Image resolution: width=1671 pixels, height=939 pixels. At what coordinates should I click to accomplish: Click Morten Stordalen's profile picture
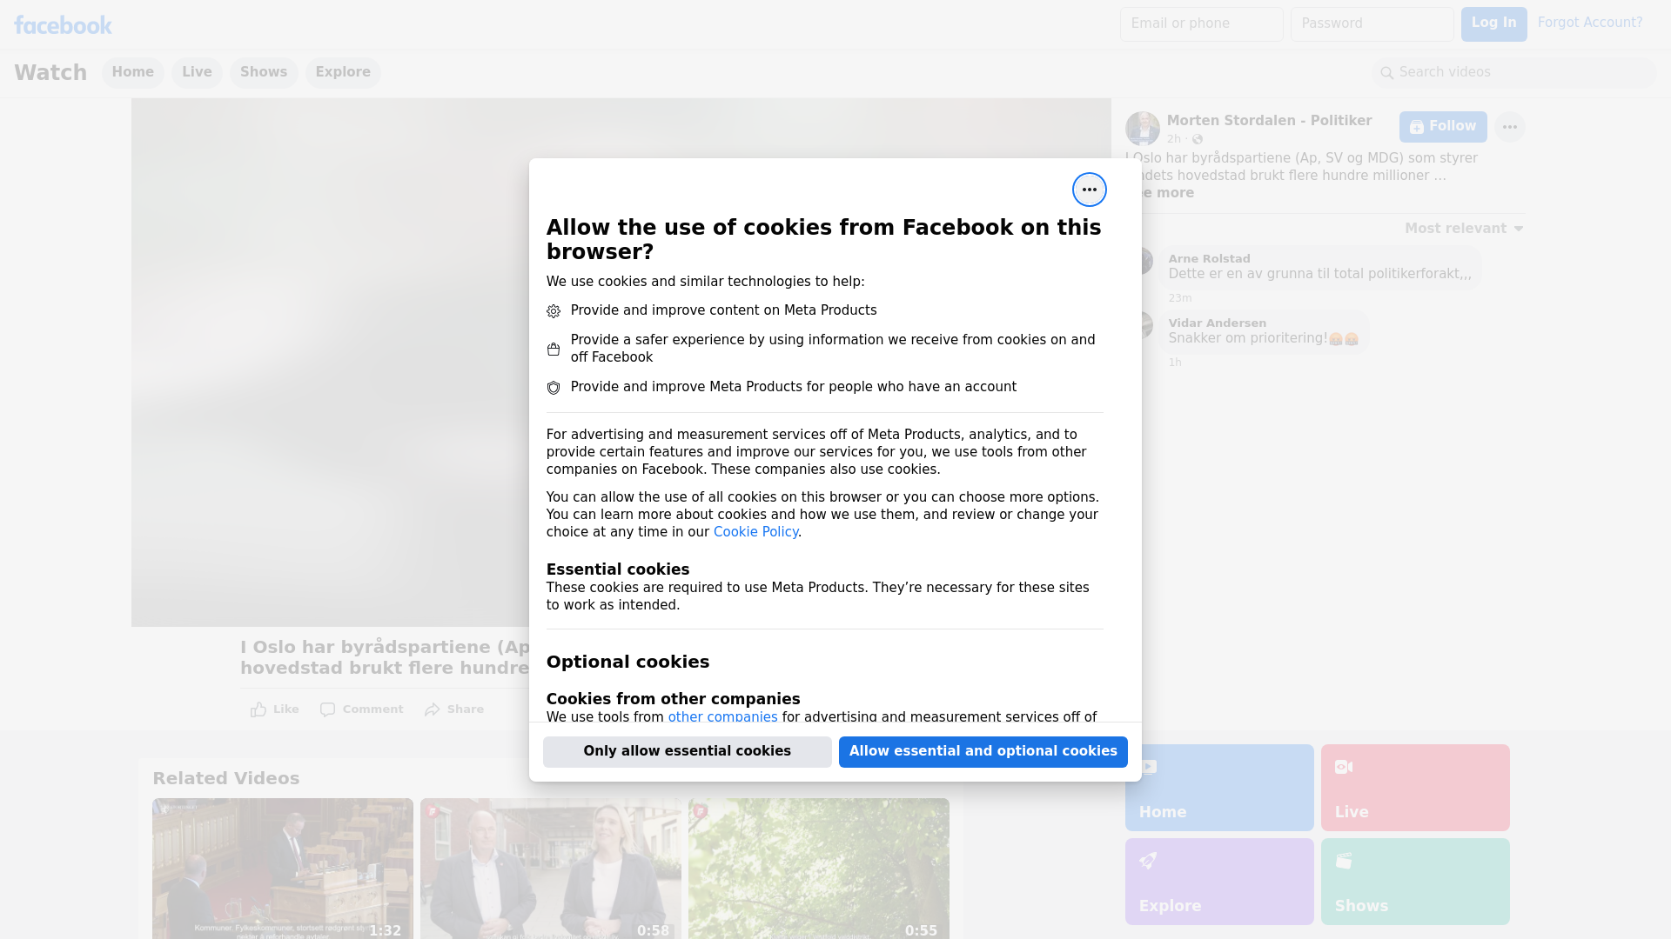click(1143, 129)
